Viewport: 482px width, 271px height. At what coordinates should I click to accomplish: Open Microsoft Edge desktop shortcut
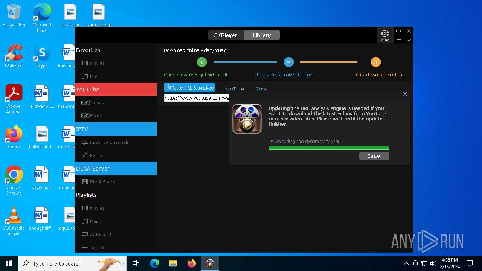(42, 17)
